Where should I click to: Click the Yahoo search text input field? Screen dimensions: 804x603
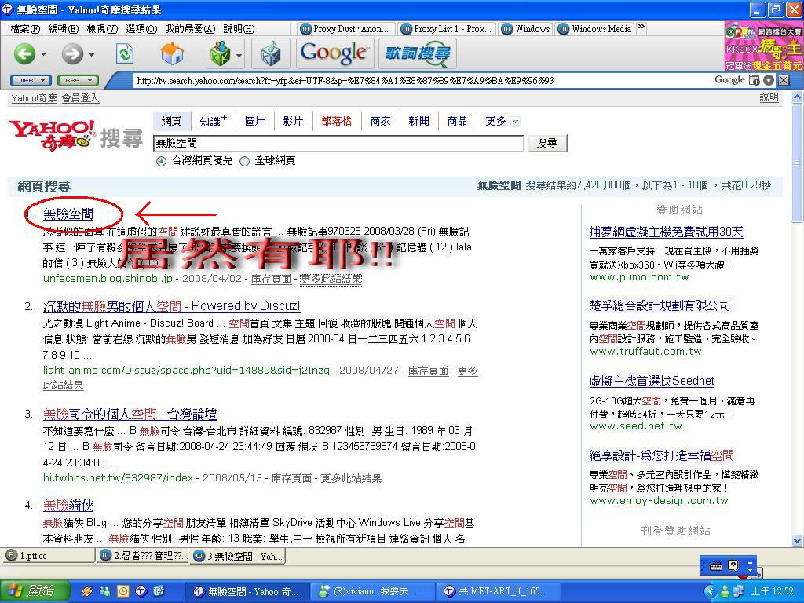pos(338,143)
